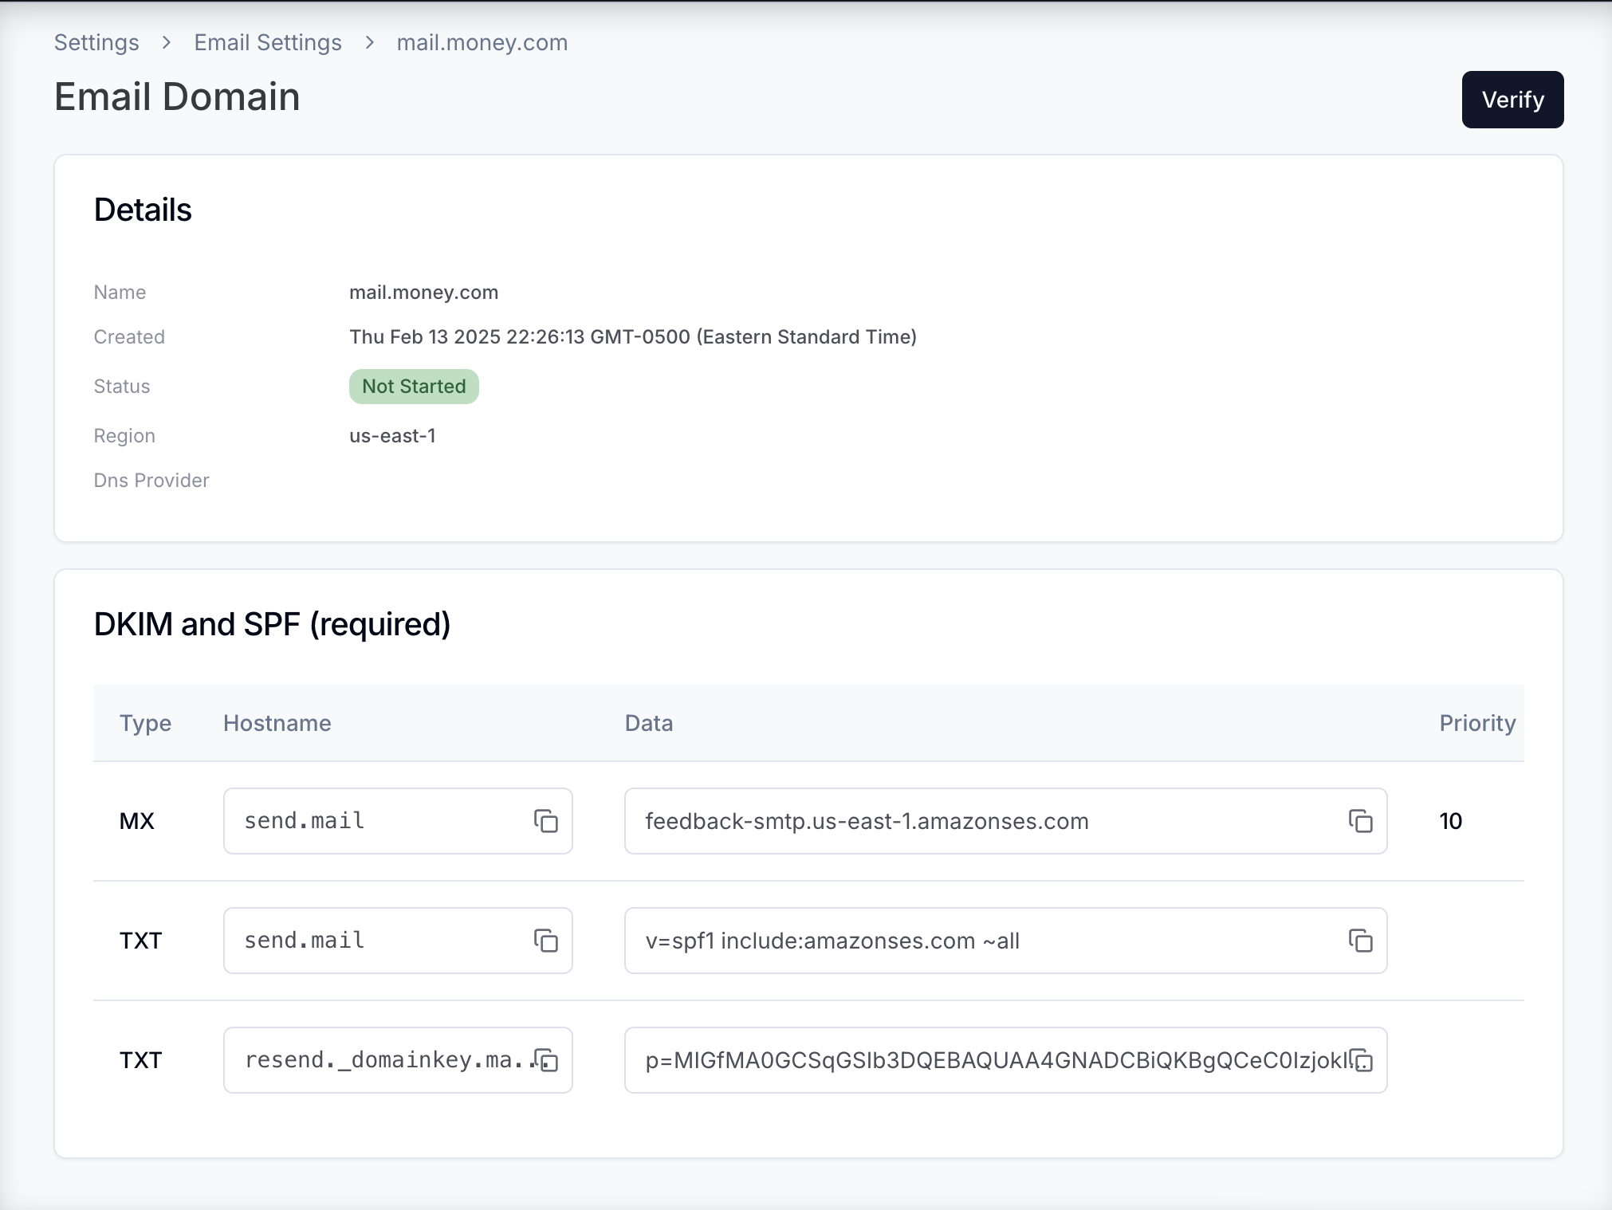
Task: Click the Not Started status badge
Action: pyautogui.click(x=414, y=387)
